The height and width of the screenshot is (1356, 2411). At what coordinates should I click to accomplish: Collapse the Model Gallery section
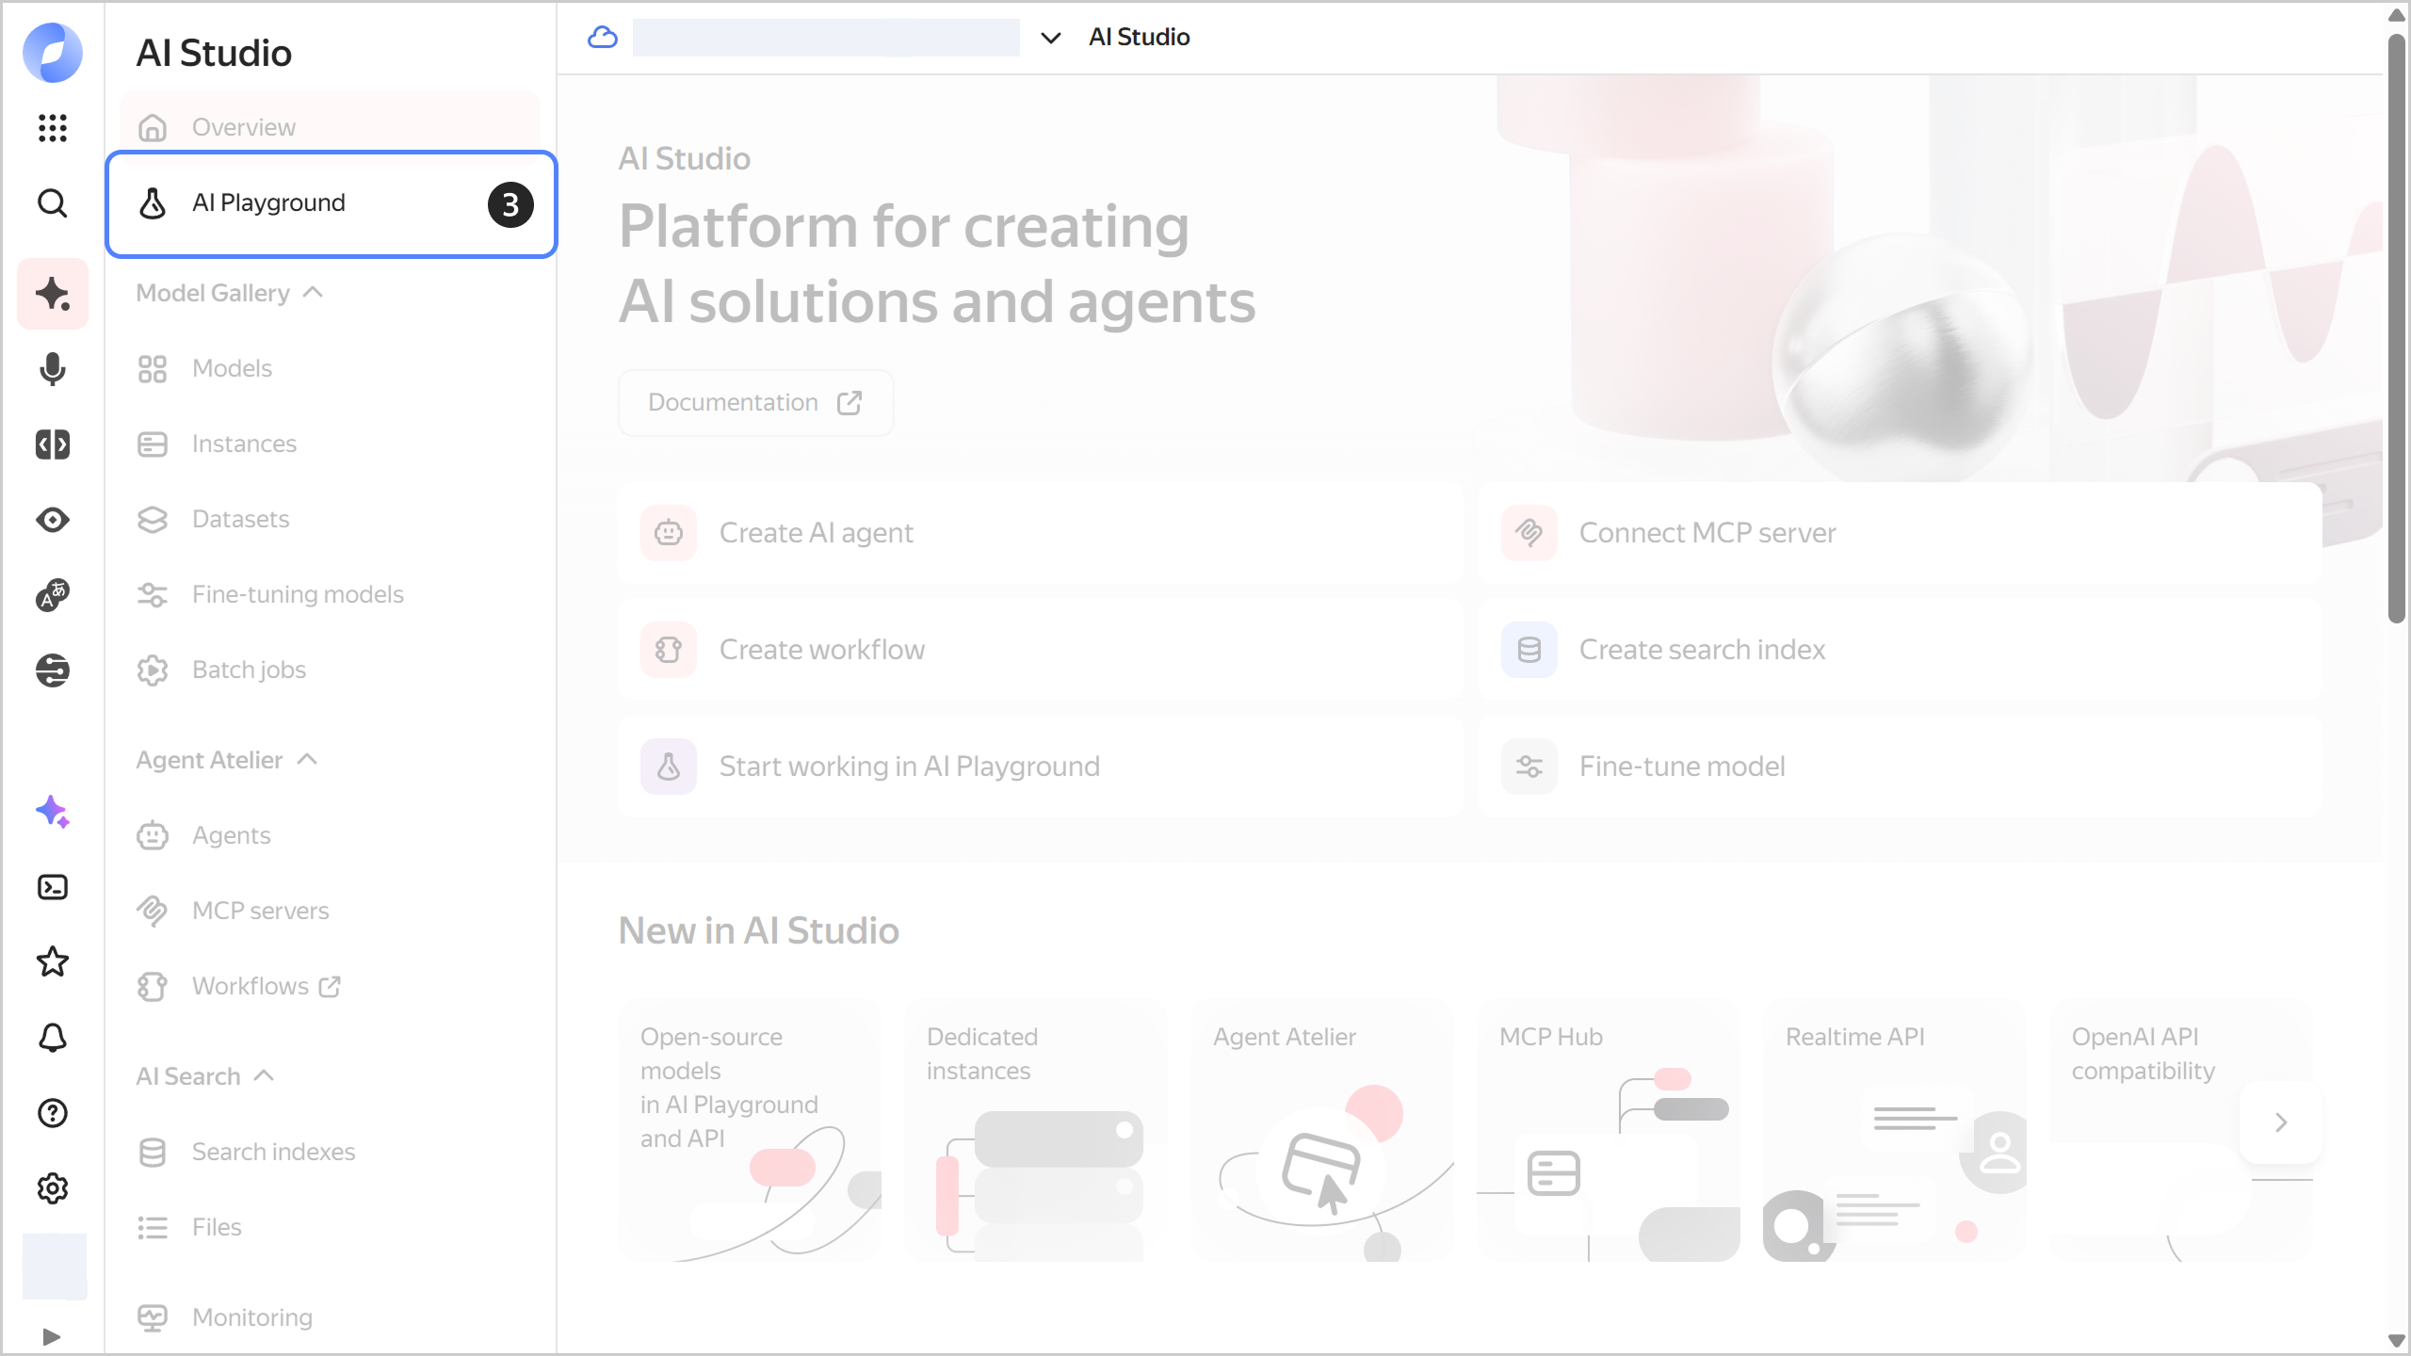click(x=313, y=293)
